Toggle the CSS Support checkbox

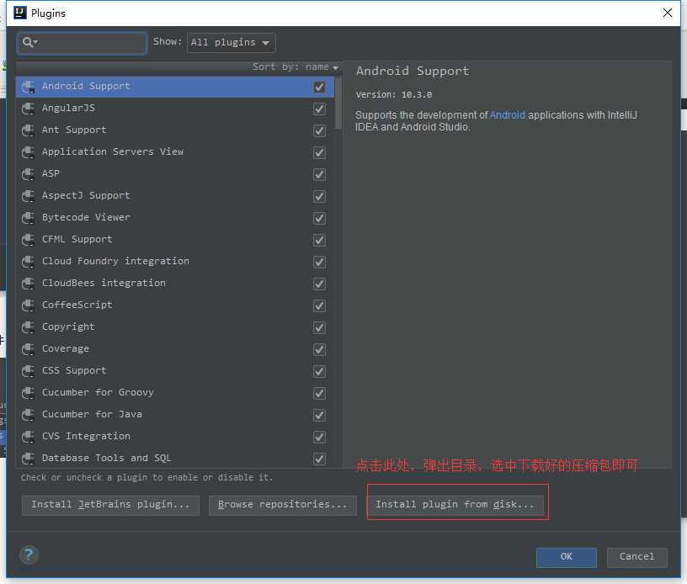(x=319, y=371)
